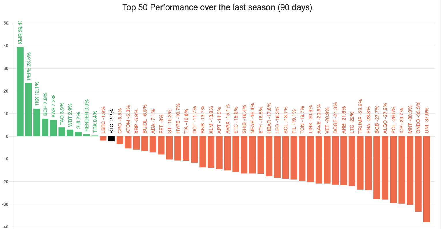The image size is (443, 229).
Task: Select the DOGE -21.3% bar
Action: tap(335, 160)
